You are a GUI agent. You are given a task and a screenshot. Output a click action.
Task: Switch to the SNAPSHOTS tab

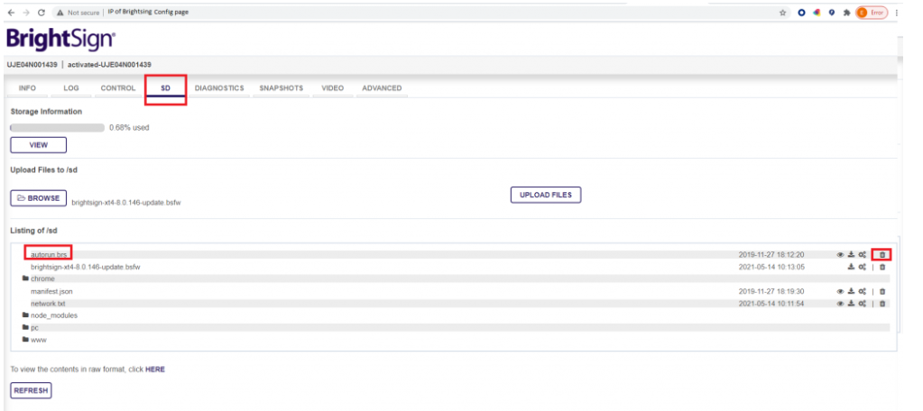pyautogui.click(x=282, y=88)
